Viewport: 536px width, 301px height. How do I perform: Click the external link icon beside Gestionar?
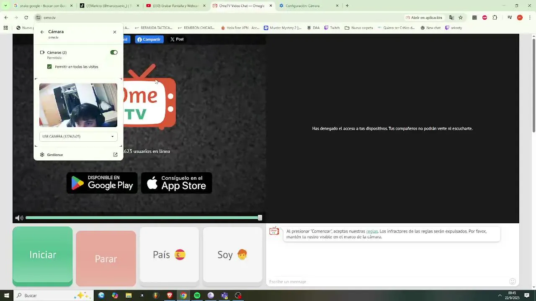click(x=116, y=155)
